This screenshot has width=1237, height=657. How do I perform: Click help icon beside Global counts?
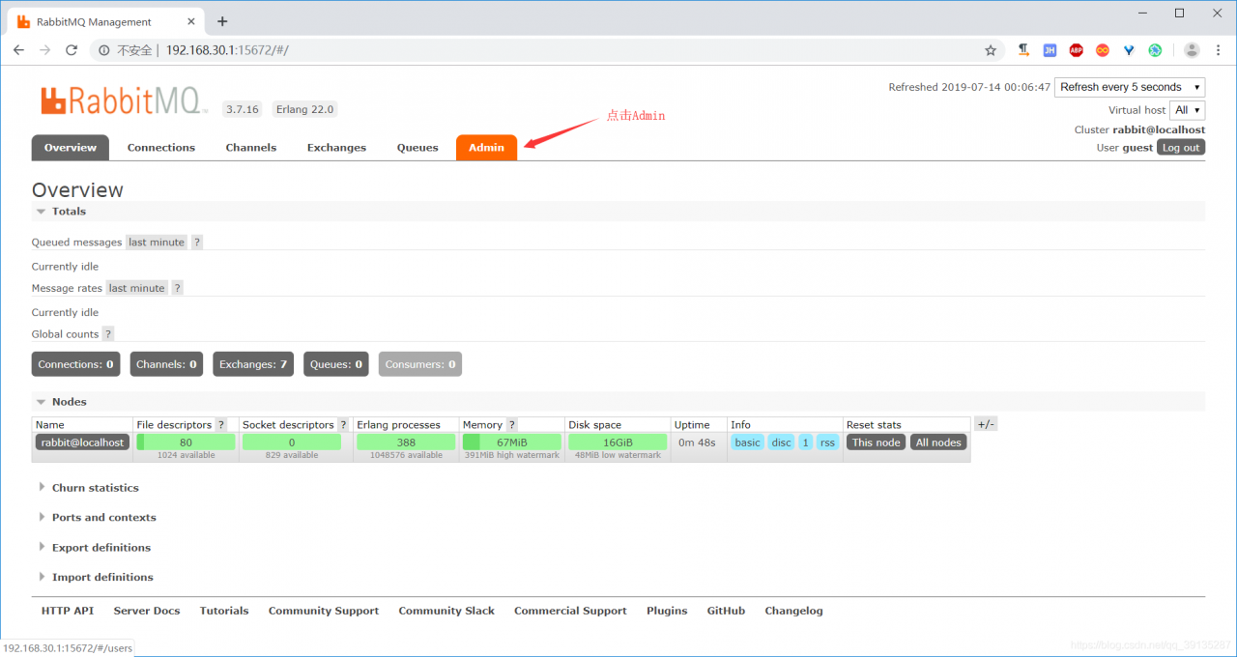[x=108, y=334]
